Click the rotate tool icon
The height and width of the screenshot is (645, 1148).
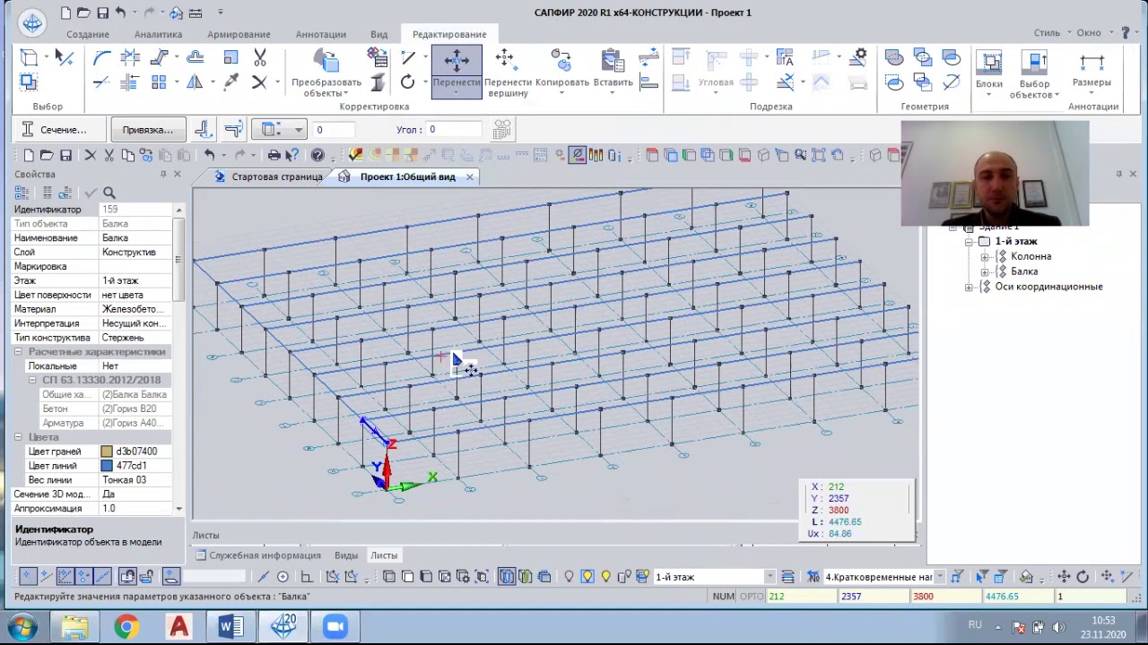408,82
